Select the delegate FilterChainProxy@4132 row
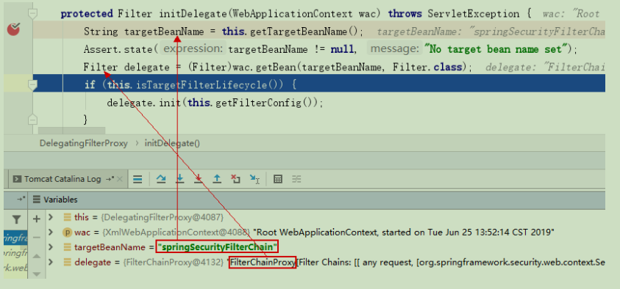Viewport: 620px width, 289px height. point(325,262)
